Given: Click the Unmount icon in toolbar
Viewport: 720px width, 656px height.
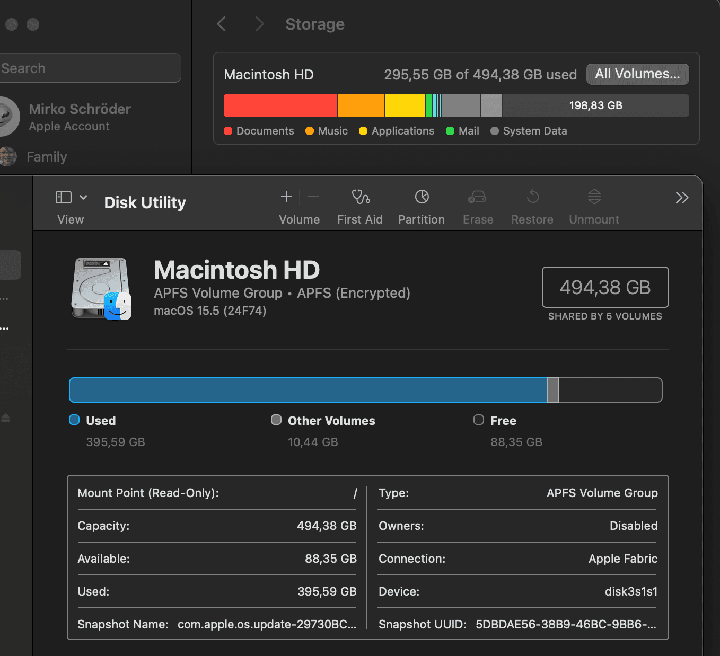Looking at the screenshot, I should pyautogui.click(x=594, y=197).
